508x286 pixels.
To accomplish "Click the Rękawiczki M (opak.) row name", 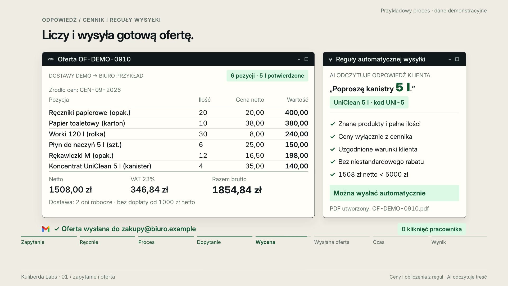I will [x=81, y=155].
